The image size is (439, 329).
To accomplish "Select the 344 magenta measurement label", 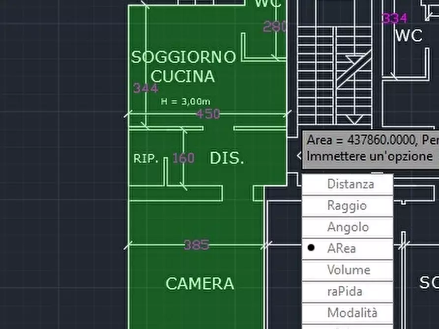I will (146, 88).
